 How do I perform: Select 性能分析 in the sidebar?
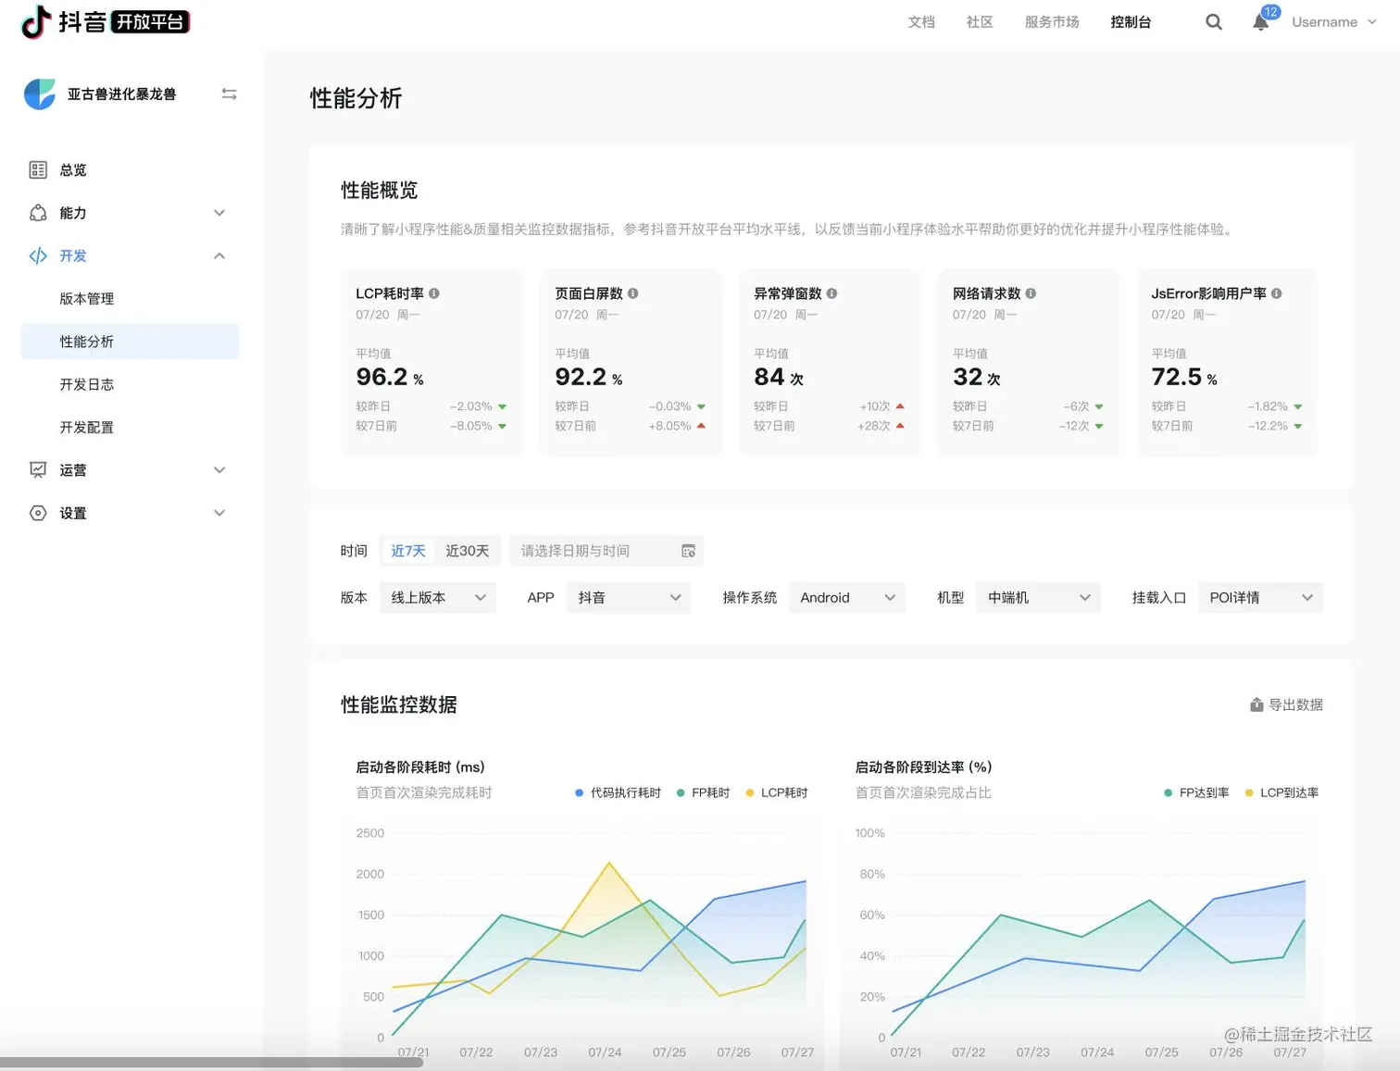(x=130, y=342)
